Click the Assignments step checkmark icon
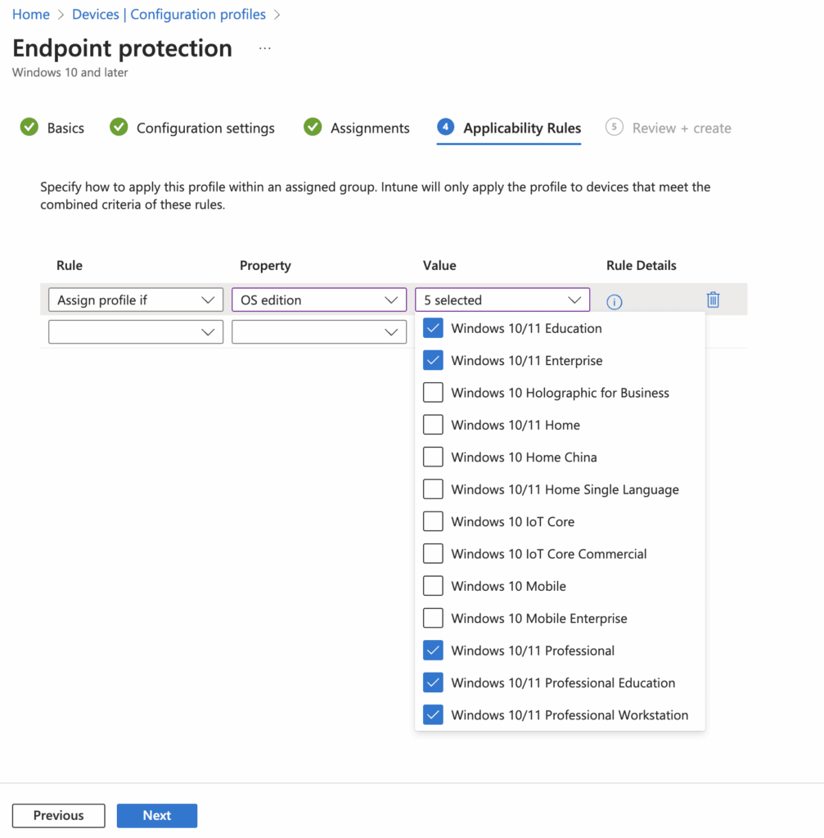 point(312,128)
